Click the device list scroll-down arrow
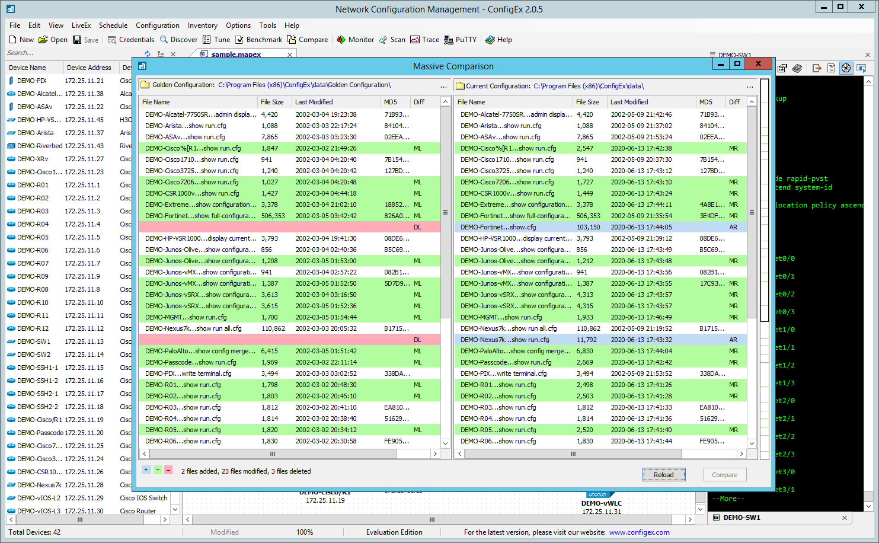This screenshot has height=543, width=879. (175, 509)
